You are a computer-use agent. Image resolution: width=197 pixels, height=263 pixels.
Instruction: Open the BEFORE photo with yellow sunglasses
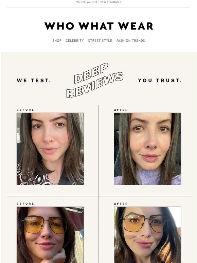tap(50, 235)
